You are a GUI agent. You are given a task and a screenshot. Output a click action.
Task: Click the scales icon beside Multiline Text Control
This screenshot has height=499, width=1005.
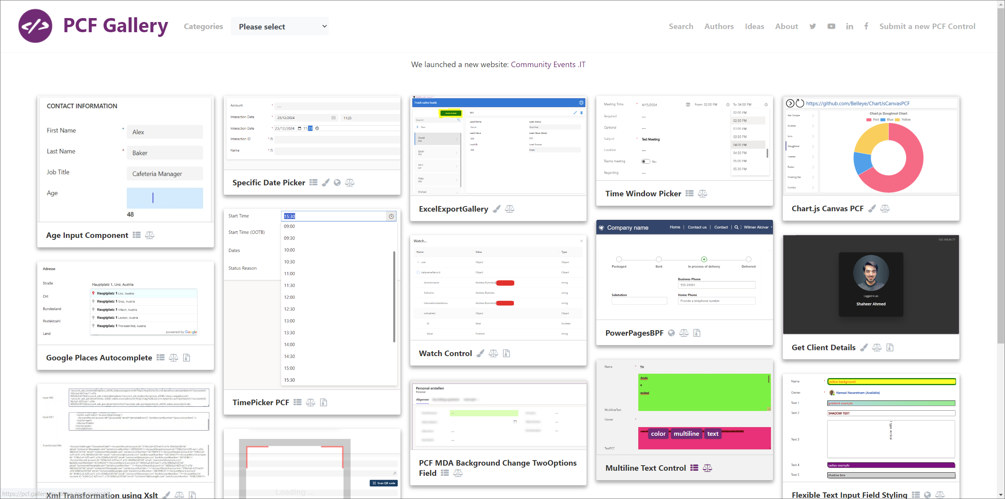(x=707, y=468)
